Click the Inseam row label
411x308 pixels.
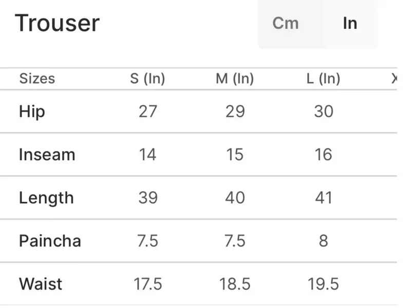[47, 155]
